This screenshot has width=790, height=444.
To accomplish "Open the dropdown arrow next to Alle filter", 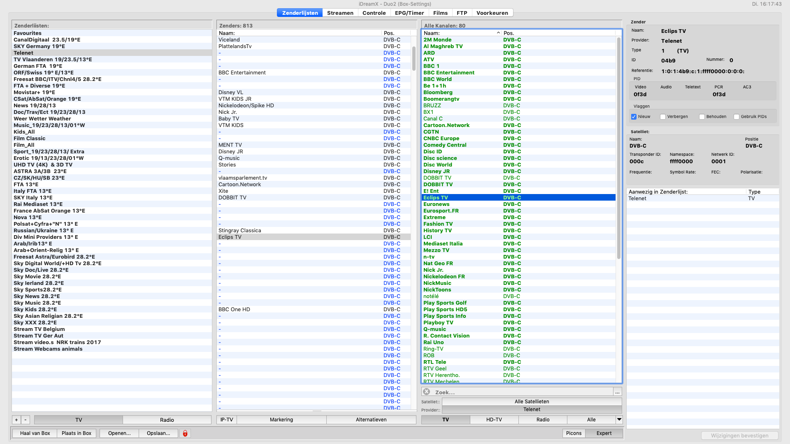I will [619, 419].
